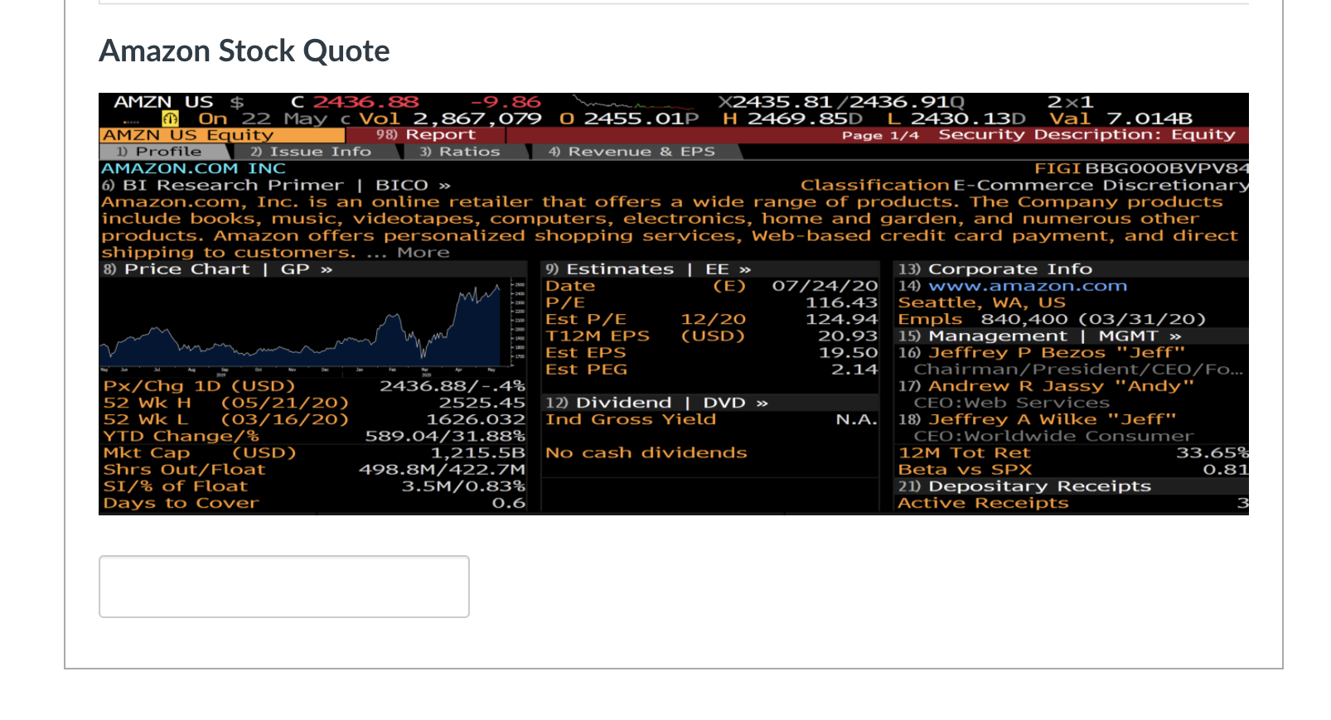The image size is (1331, 720).
Task: Click the L 2430.13D low price
Action: (x=956, y=118)
